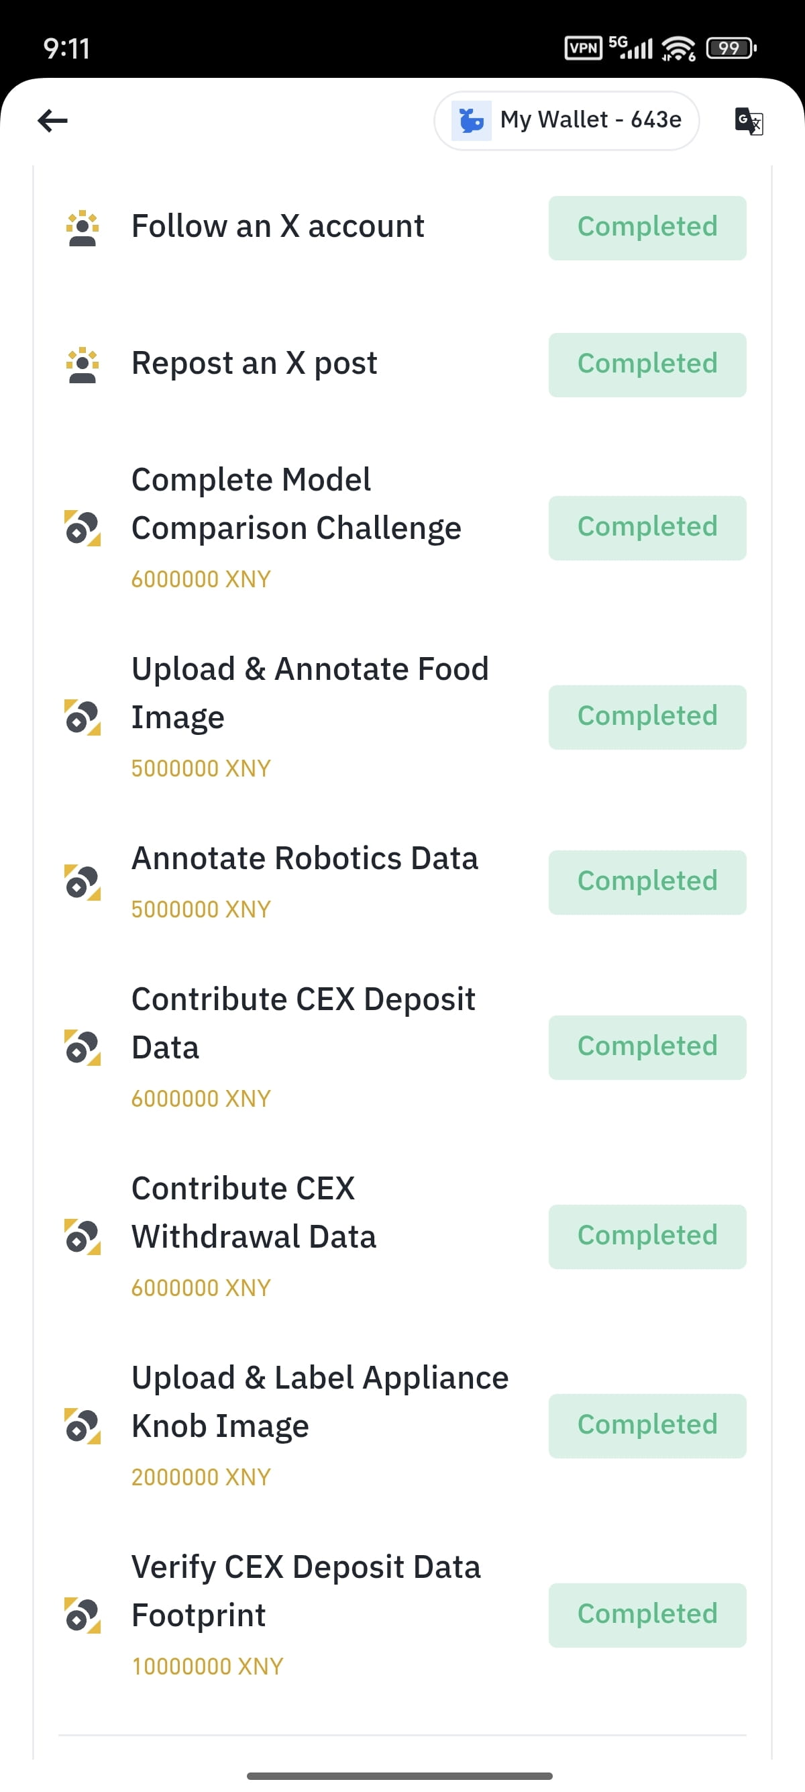
Task: Tap the Contribute CEX Withdrawal Data icon
Action: pyautogui.click(x=83, y=1237)
